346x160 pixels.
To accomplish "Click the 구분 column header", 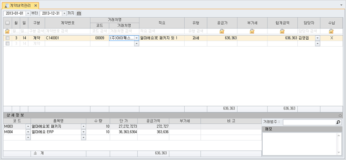I will pyautogui.click(x=37, y=23).
